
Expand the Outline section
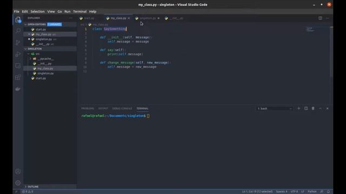[25, 186]
